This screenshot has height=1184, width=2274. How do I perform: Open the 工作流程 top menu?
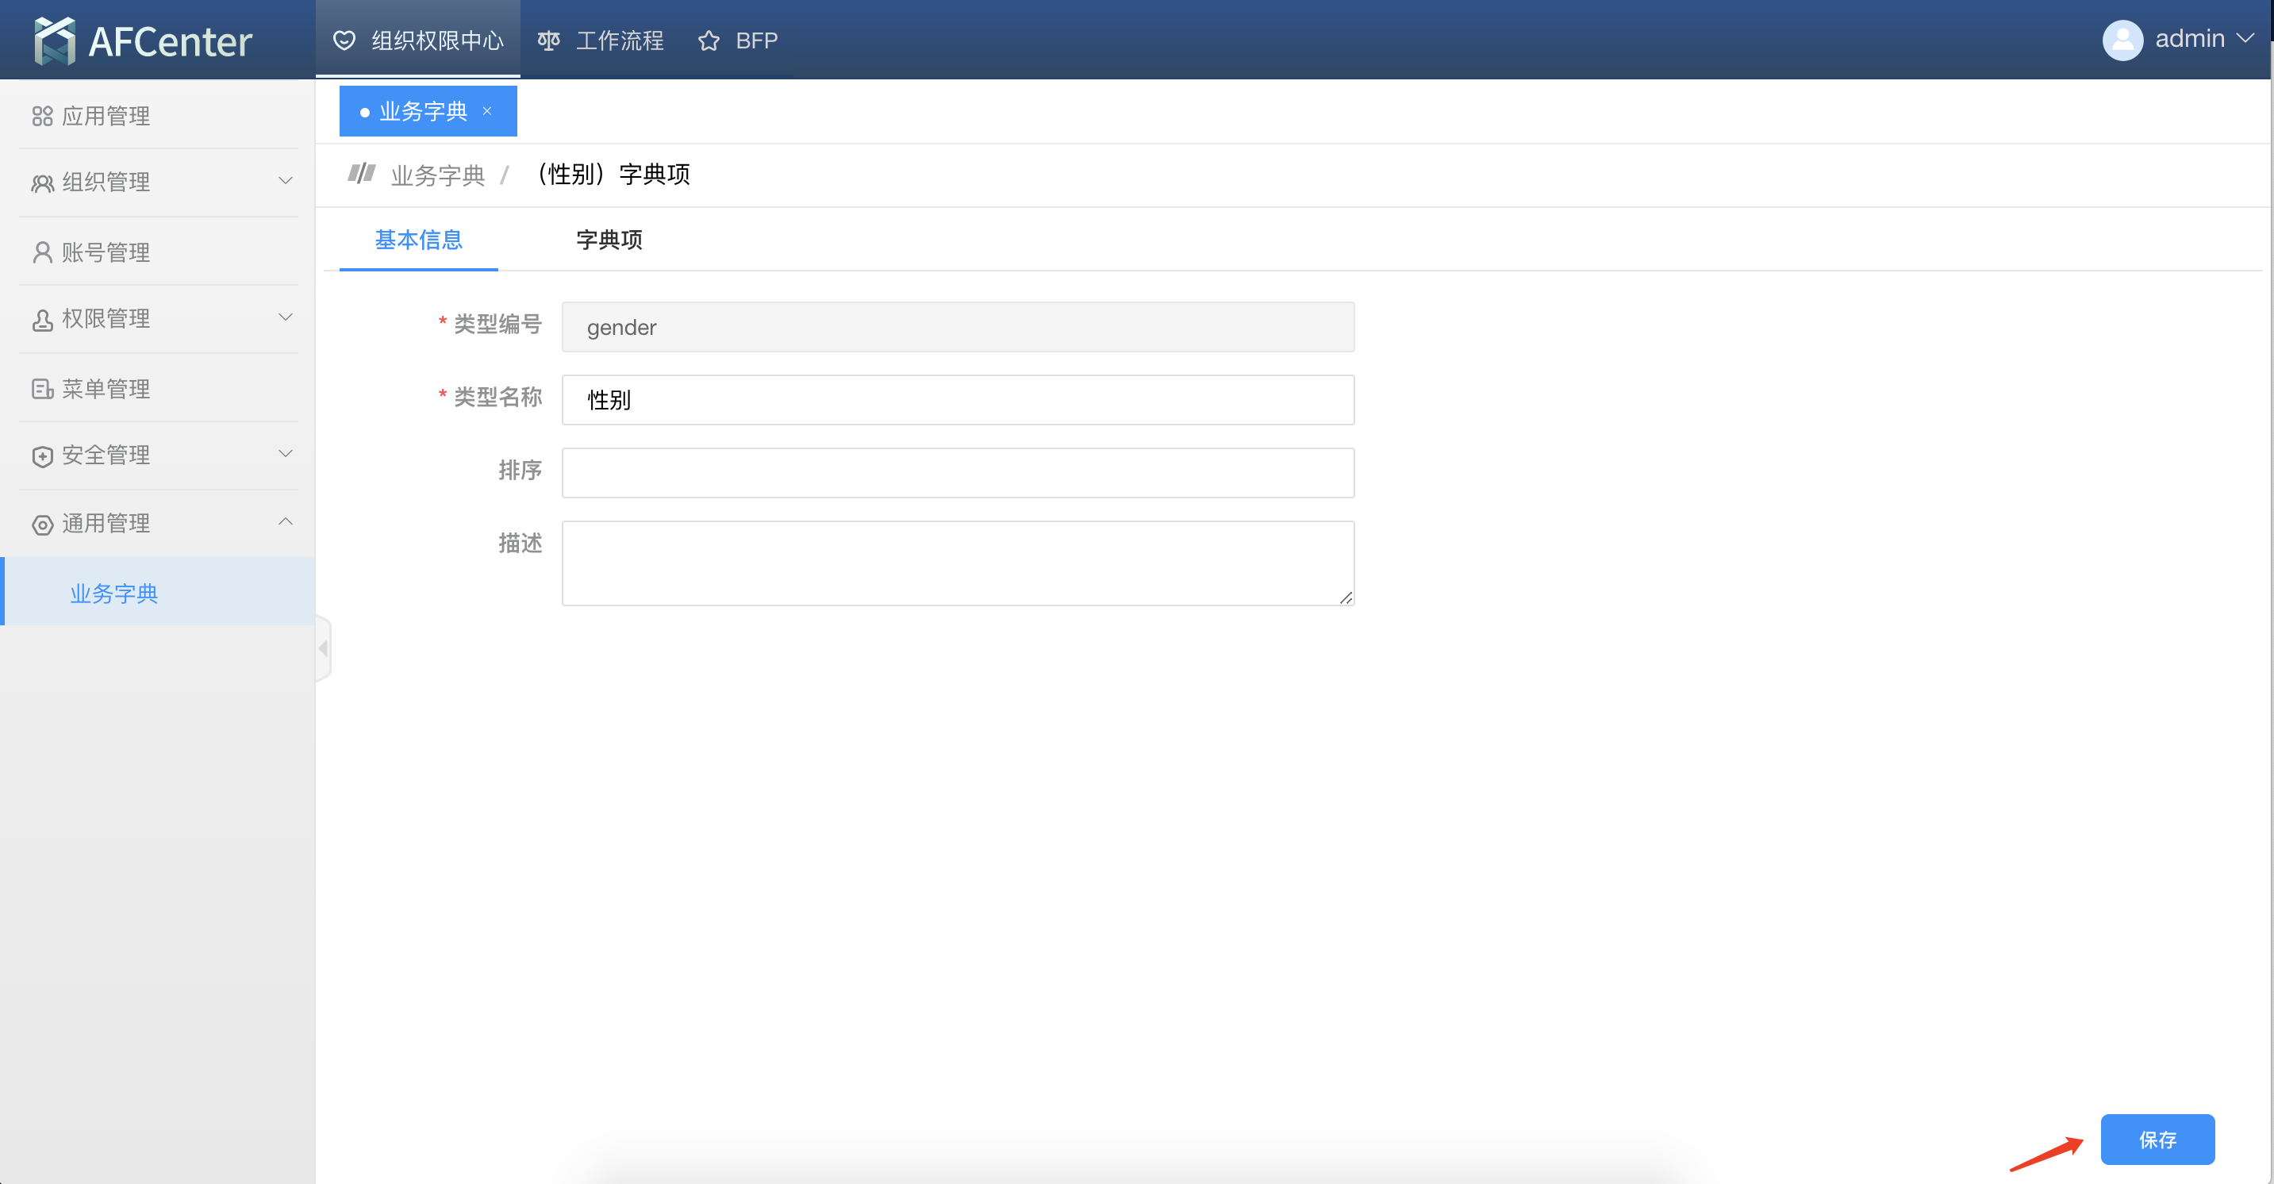(601, 40)
